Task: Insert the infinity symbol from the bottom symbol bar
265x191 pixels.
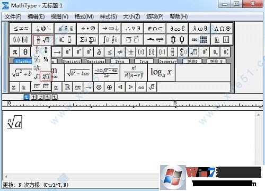Action: (x=141, y=87)
